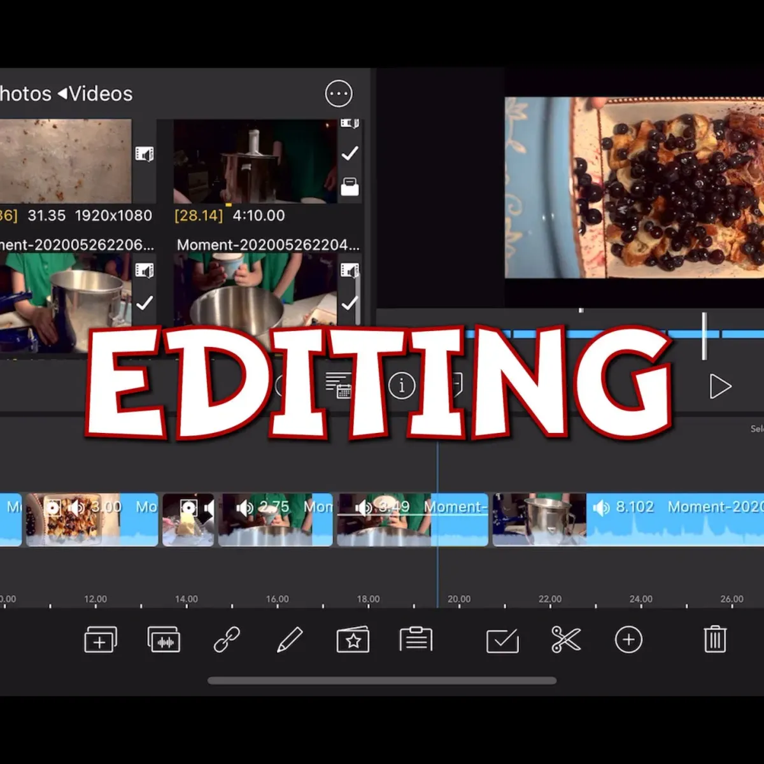Click the checkmark on the stand mixer clip
764x764 pixels.
(x=145, y=303)
